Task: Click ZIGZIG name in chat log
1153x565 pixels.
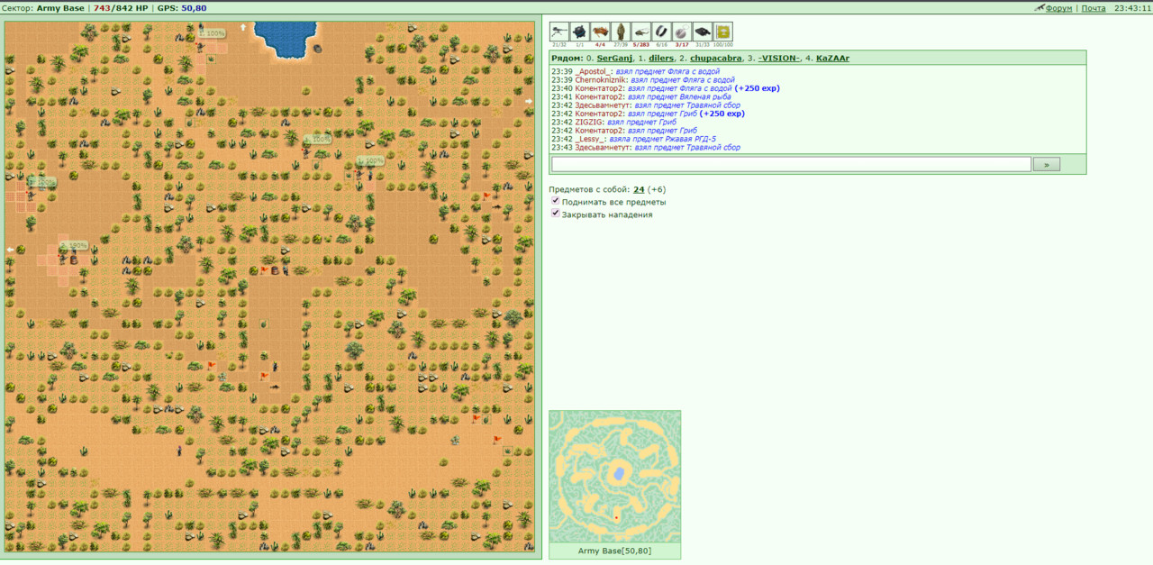Action: (590, 123)
